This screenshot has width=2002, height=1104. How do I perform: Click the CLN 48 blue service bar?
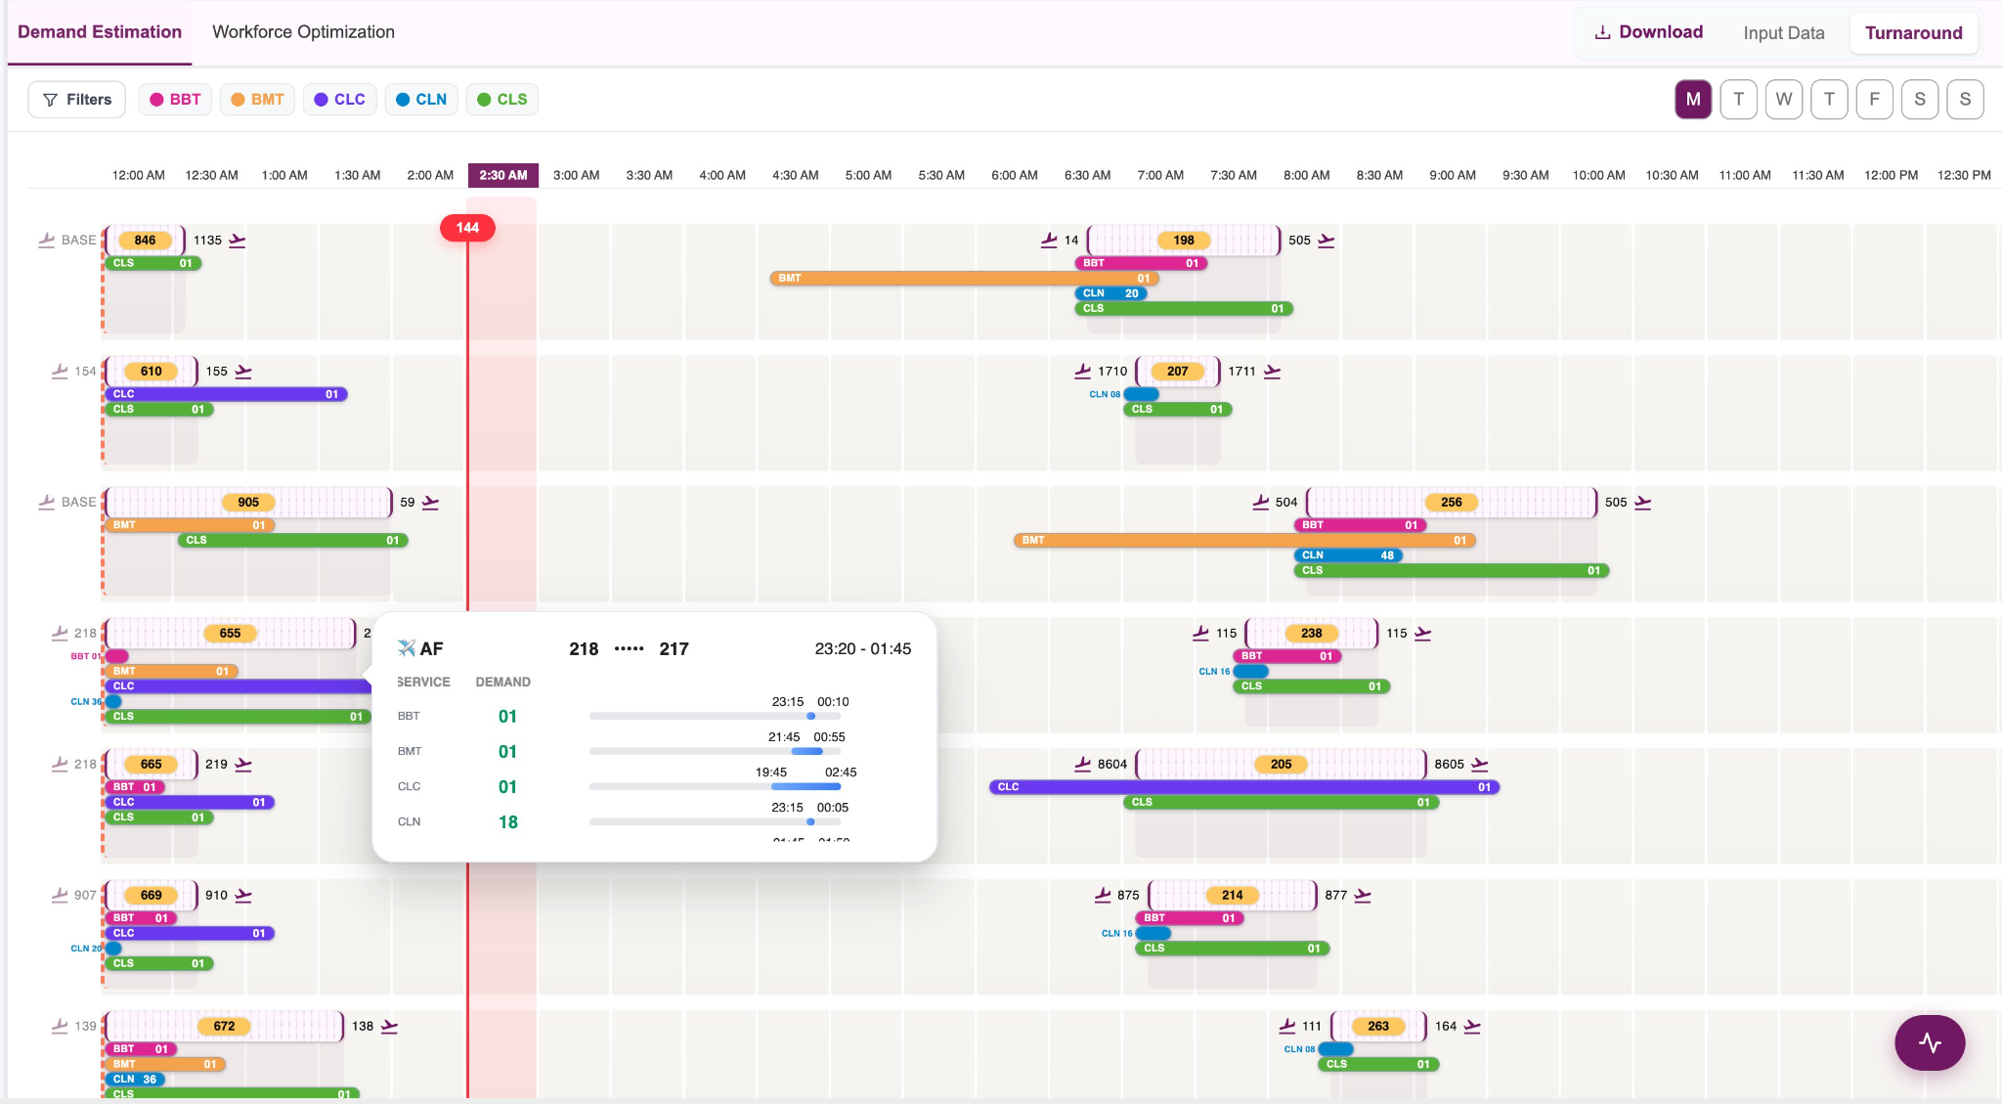1348,555
